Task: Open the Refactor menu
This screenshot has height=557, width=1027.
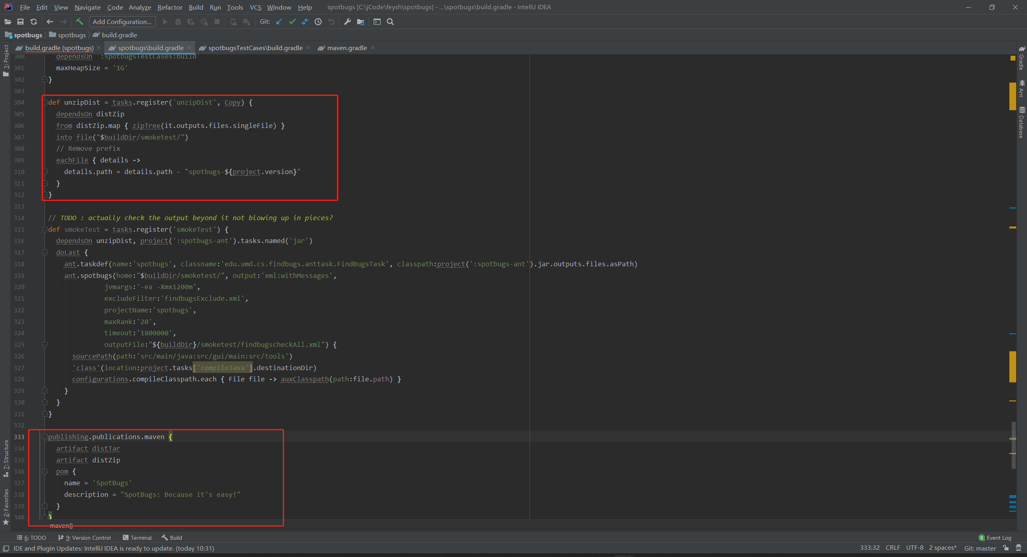Action: tap(170, 7)
